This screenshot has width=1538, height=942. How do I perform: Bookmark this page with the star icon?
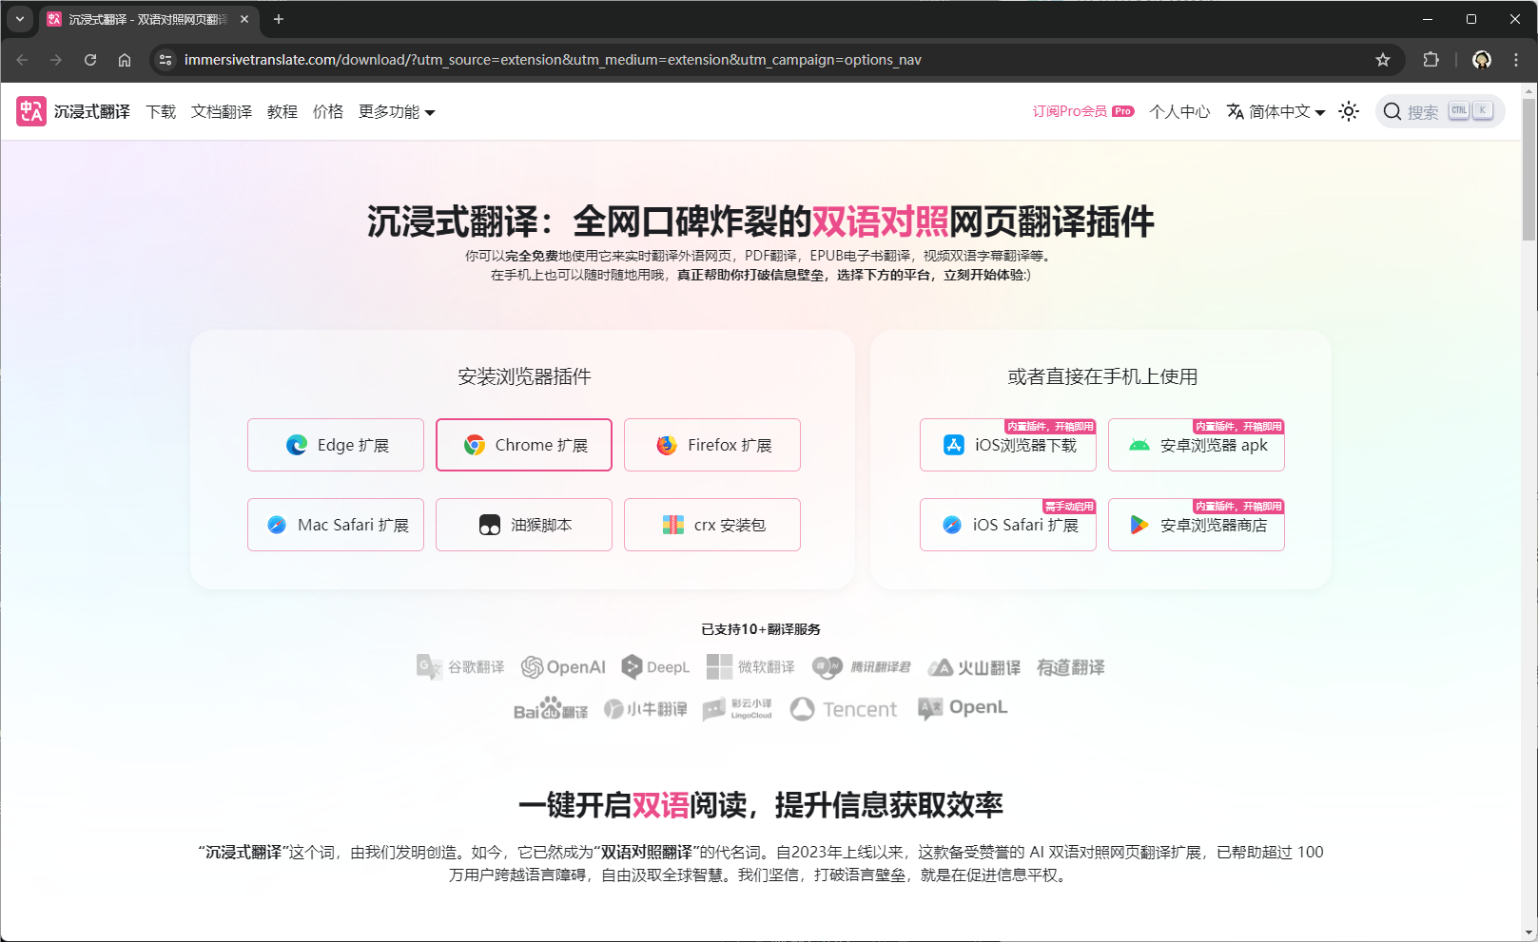coord(1383,59)
